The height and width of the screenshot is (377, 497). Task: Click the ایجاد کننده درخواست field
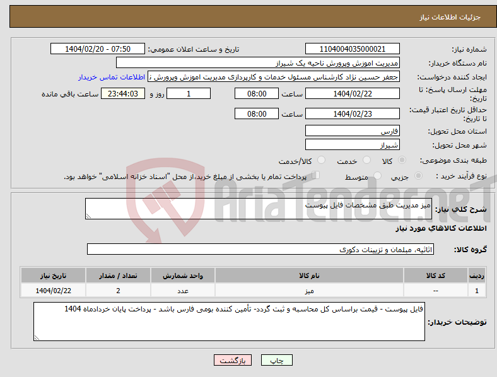pyautogui.click(x=274, y=77)
